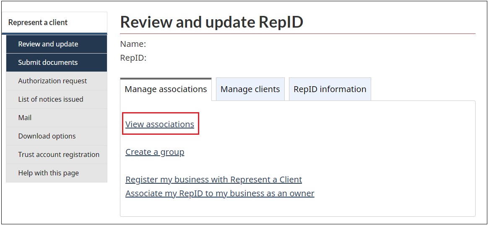Screen dimensions: 489x226
Task: Open Help with this page
Action: 57,173
